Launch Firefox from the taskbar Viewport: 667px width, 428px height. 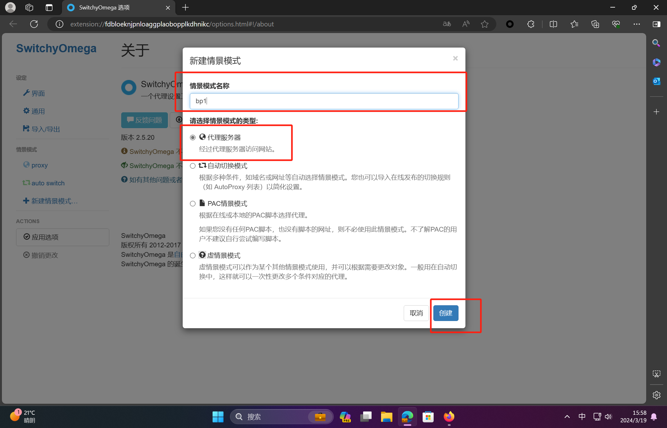pos(449,416)
